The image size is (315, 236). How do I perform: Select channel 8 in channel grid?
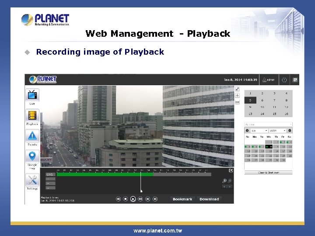click(x=287, y=100)
